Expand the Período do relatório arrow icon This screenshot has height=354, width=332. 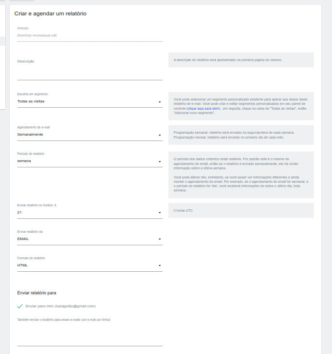click(x=159, y=162)
